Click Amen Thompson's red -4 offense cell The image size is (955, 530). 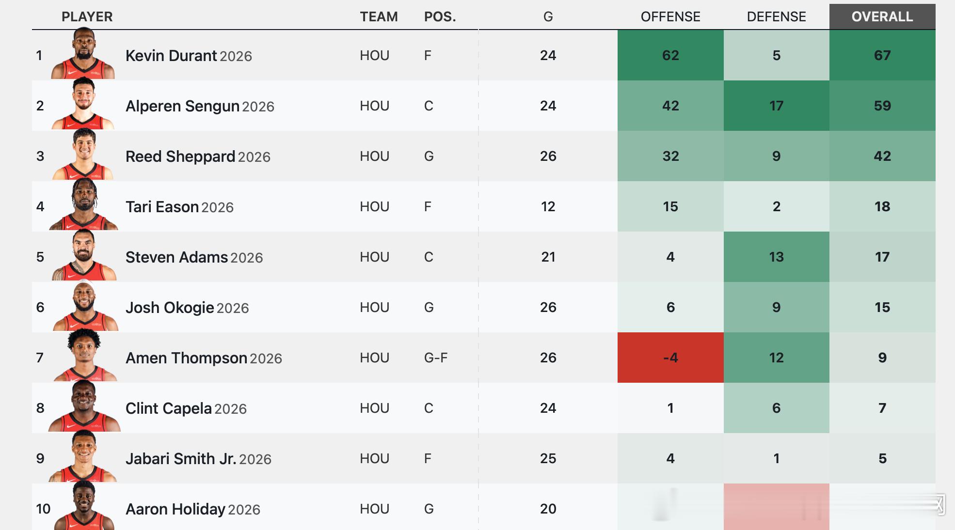pos(670,358)
